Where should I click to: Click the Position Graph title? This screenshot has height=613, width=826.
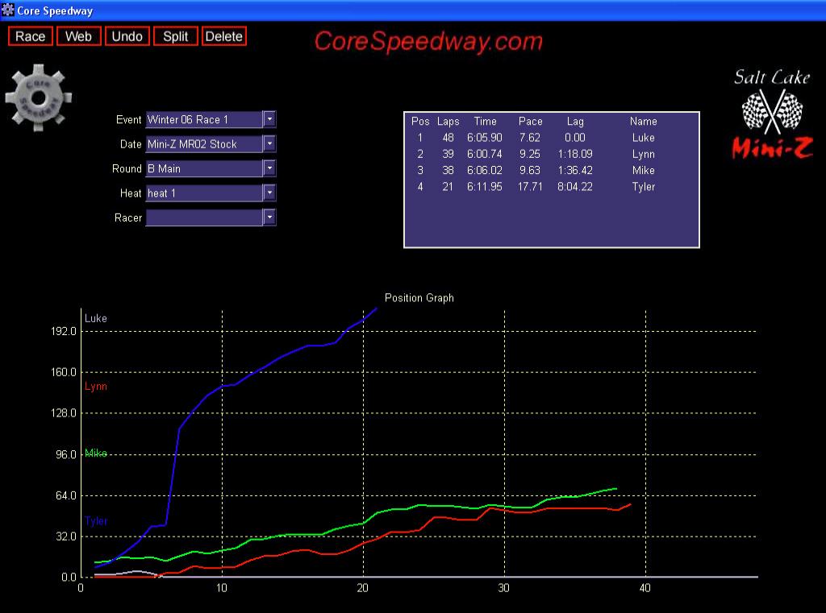419,298
